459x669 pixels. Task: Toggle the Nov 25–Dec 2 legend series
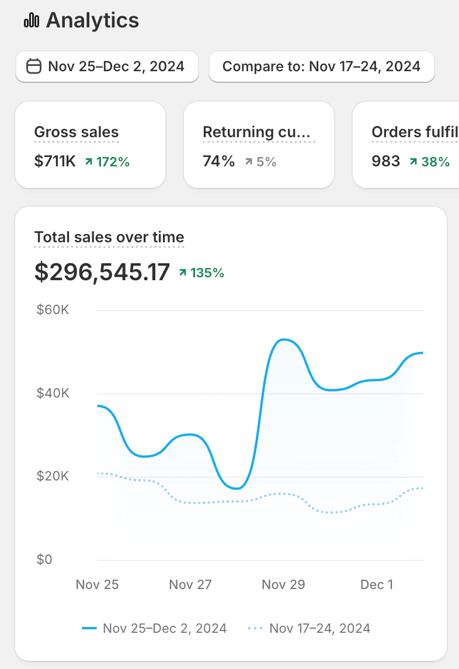164,628
